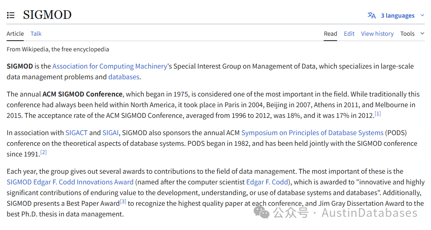
Task: Open the databases link
Action: coord(124,77)
